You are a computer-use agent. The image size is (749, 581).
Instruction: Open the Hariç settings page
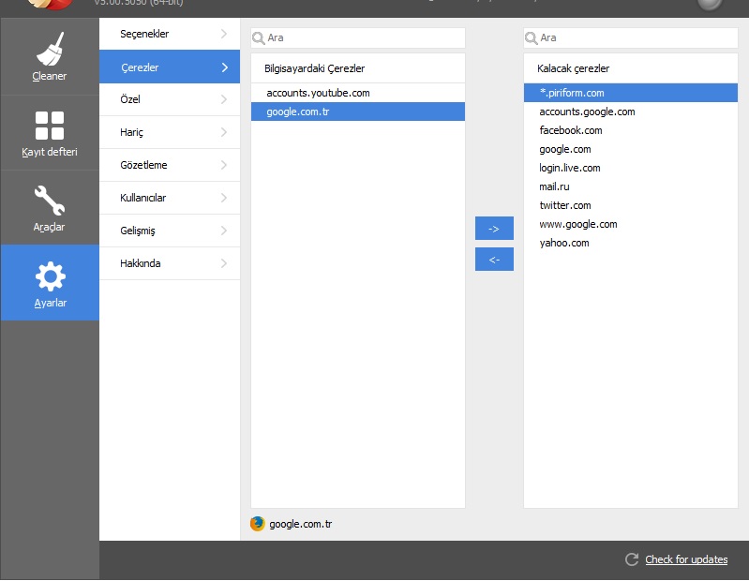(x=170, y=132)
